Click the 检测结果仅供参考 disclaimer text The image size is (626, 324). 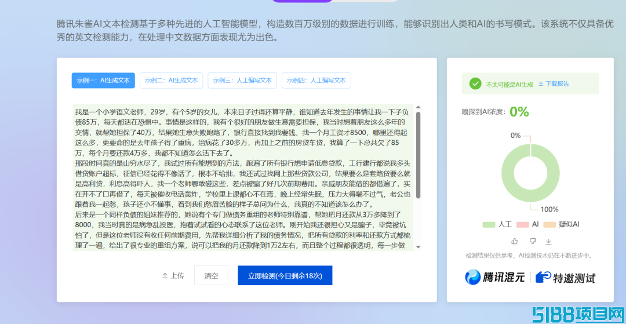[530, 256]
